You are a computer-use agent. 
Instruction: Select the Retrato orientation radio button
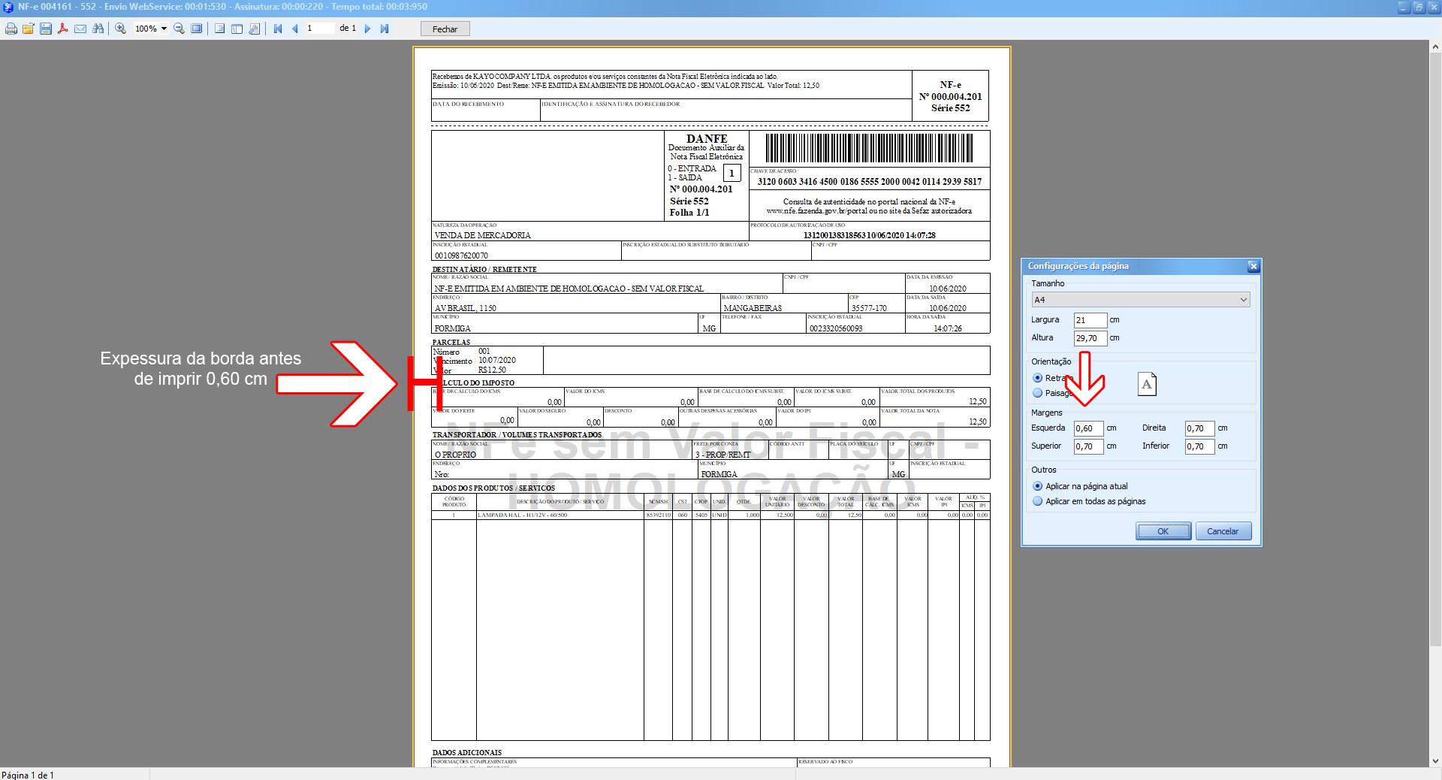point(1038,378)
